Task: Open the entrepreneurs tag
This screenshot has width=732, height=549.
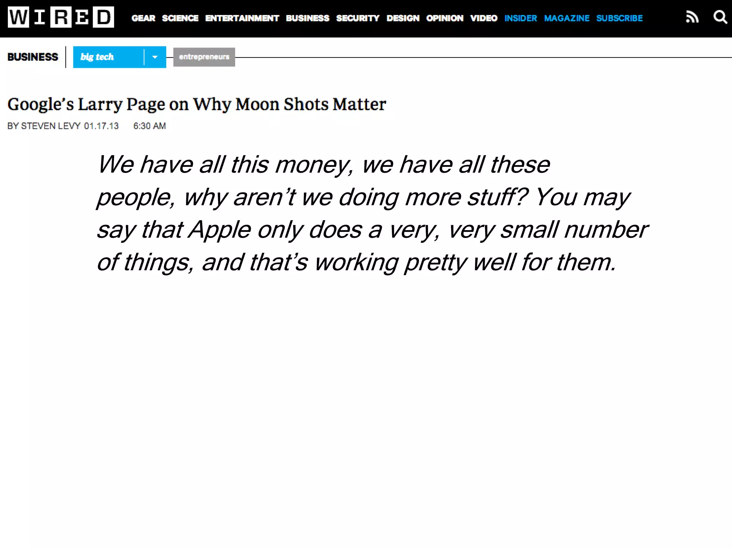Action: (x=204, y=57)
